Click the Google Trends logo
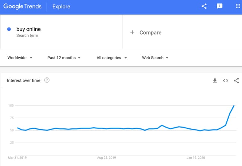The image size is (242, 166). pos(22,6)
